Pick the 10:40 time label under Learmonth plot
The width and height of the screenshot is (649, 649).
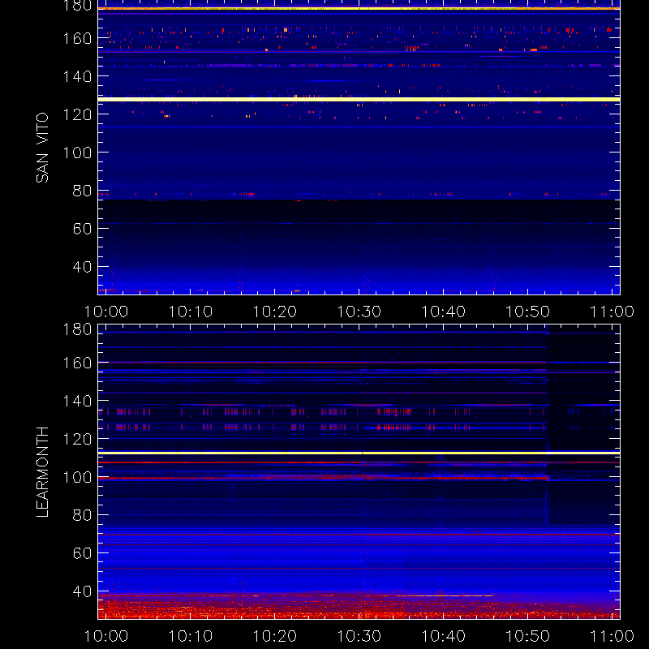point(443,636)
